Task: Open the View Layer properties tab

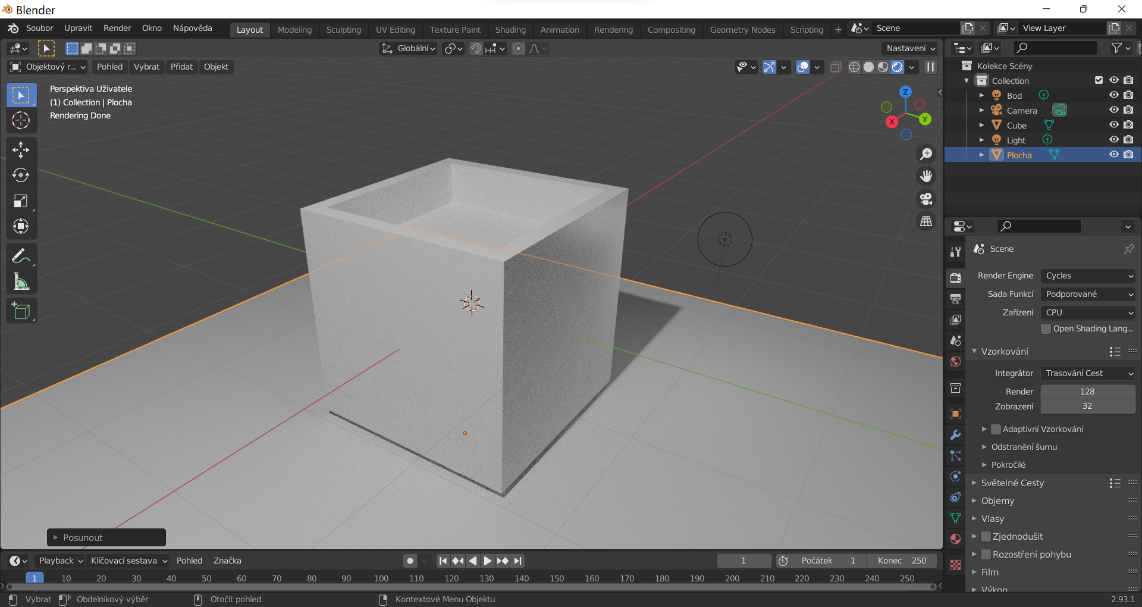Action: click(x=955, y=320)
